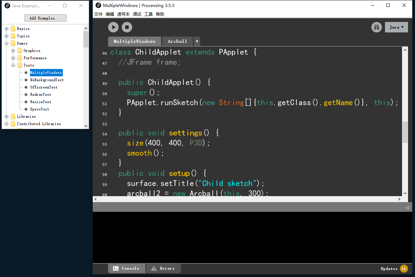Open the 速写本 menu
415x277 pixels.
[x=123, y=14]
